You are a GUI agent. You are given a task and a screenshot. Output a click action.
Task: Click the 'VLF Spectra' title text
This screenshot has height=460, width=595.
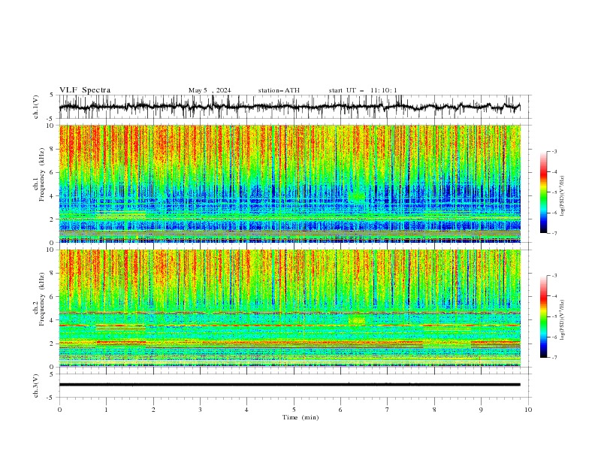85,90
